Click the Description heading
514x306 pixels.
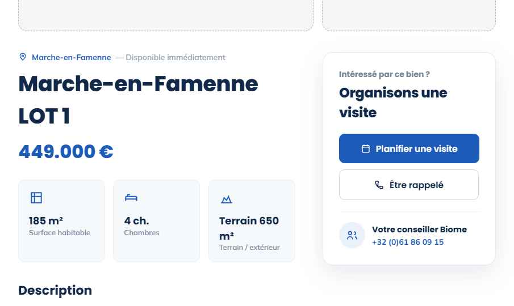[55, 290]
